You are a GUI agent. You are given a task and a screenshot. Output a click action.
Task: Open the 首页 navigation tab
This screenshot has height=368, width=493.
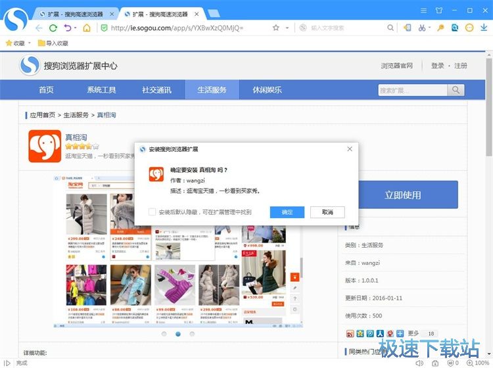click(x=46, y=90)
